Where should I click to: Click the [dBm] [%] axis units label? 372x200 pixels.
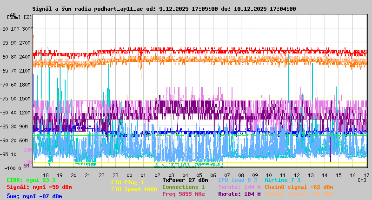[x=20, y=17]
